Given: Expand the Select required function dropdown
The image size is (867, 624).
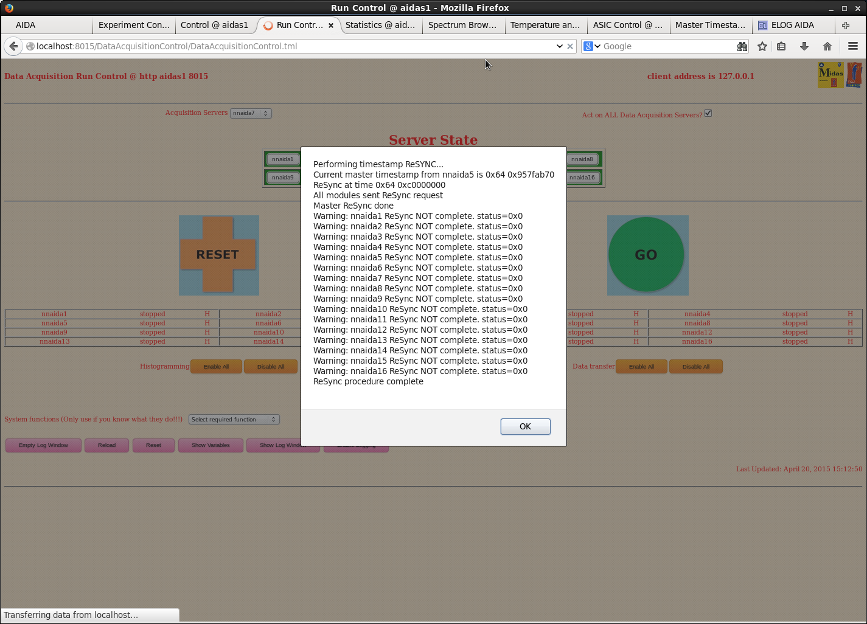Looking at the screenshot, I should click(234, 420).
